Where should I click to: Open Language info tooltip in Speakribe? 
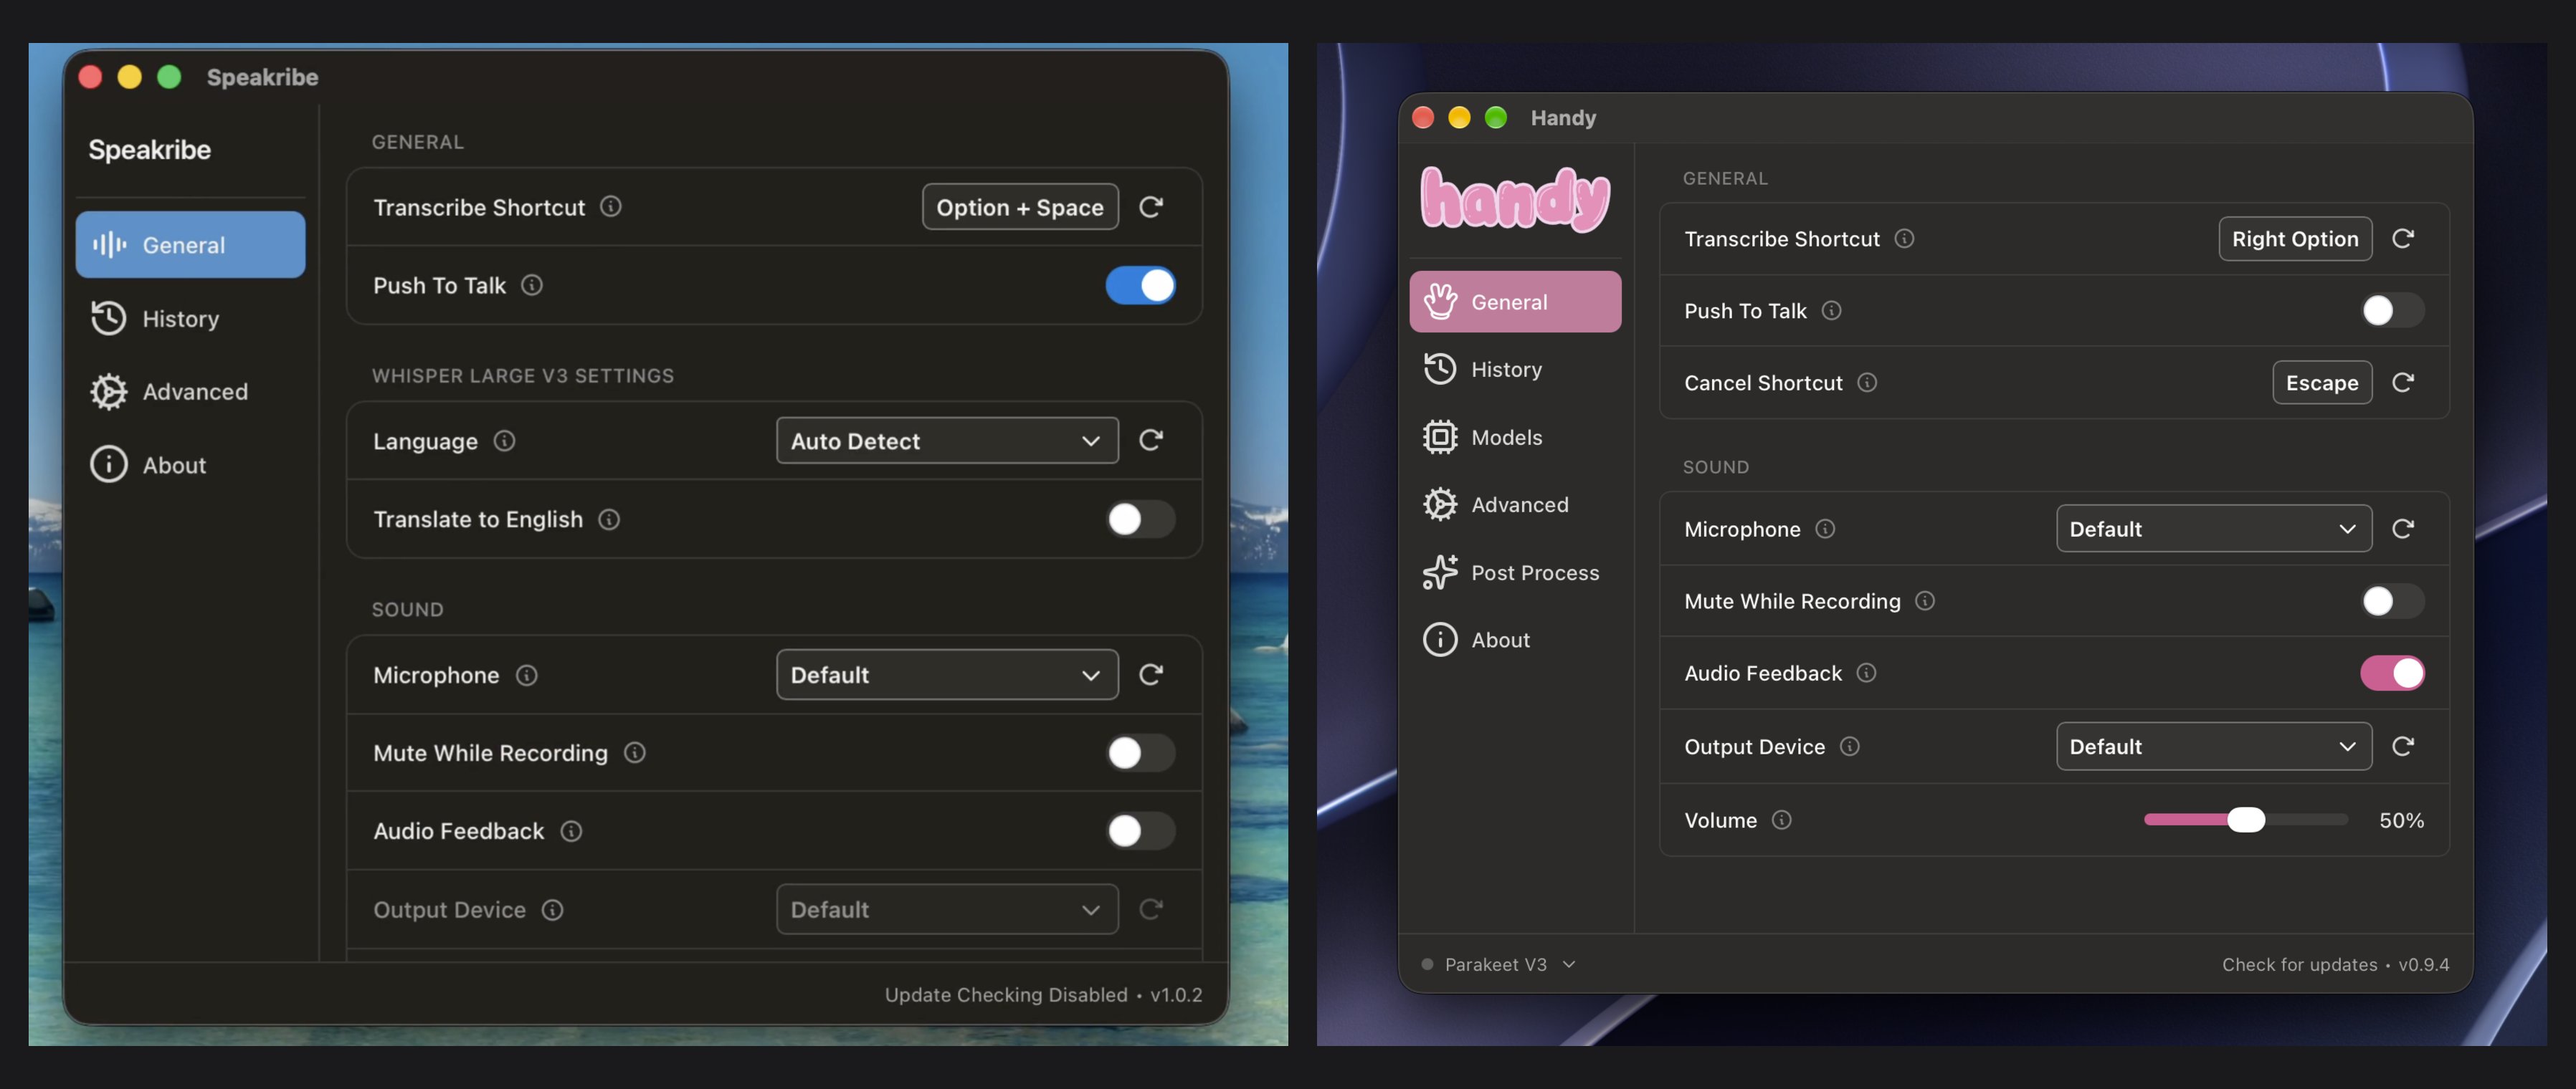pyautogui.click(x=504, y=441)
